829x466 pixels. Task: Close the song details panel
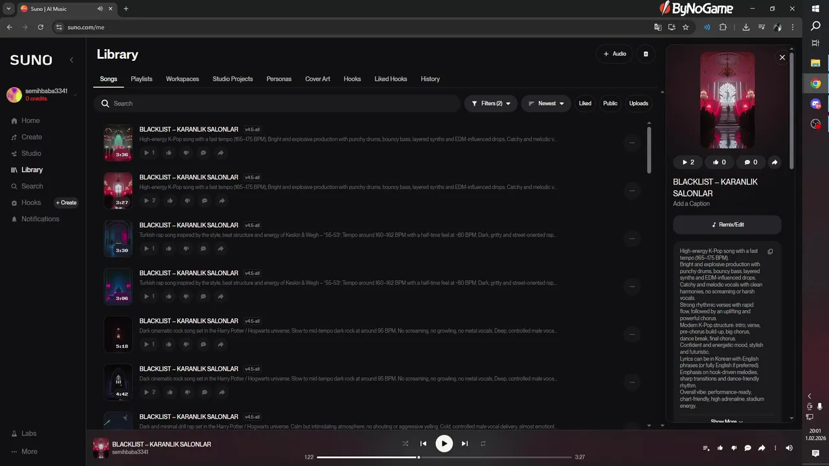click(x=782, y=58)
